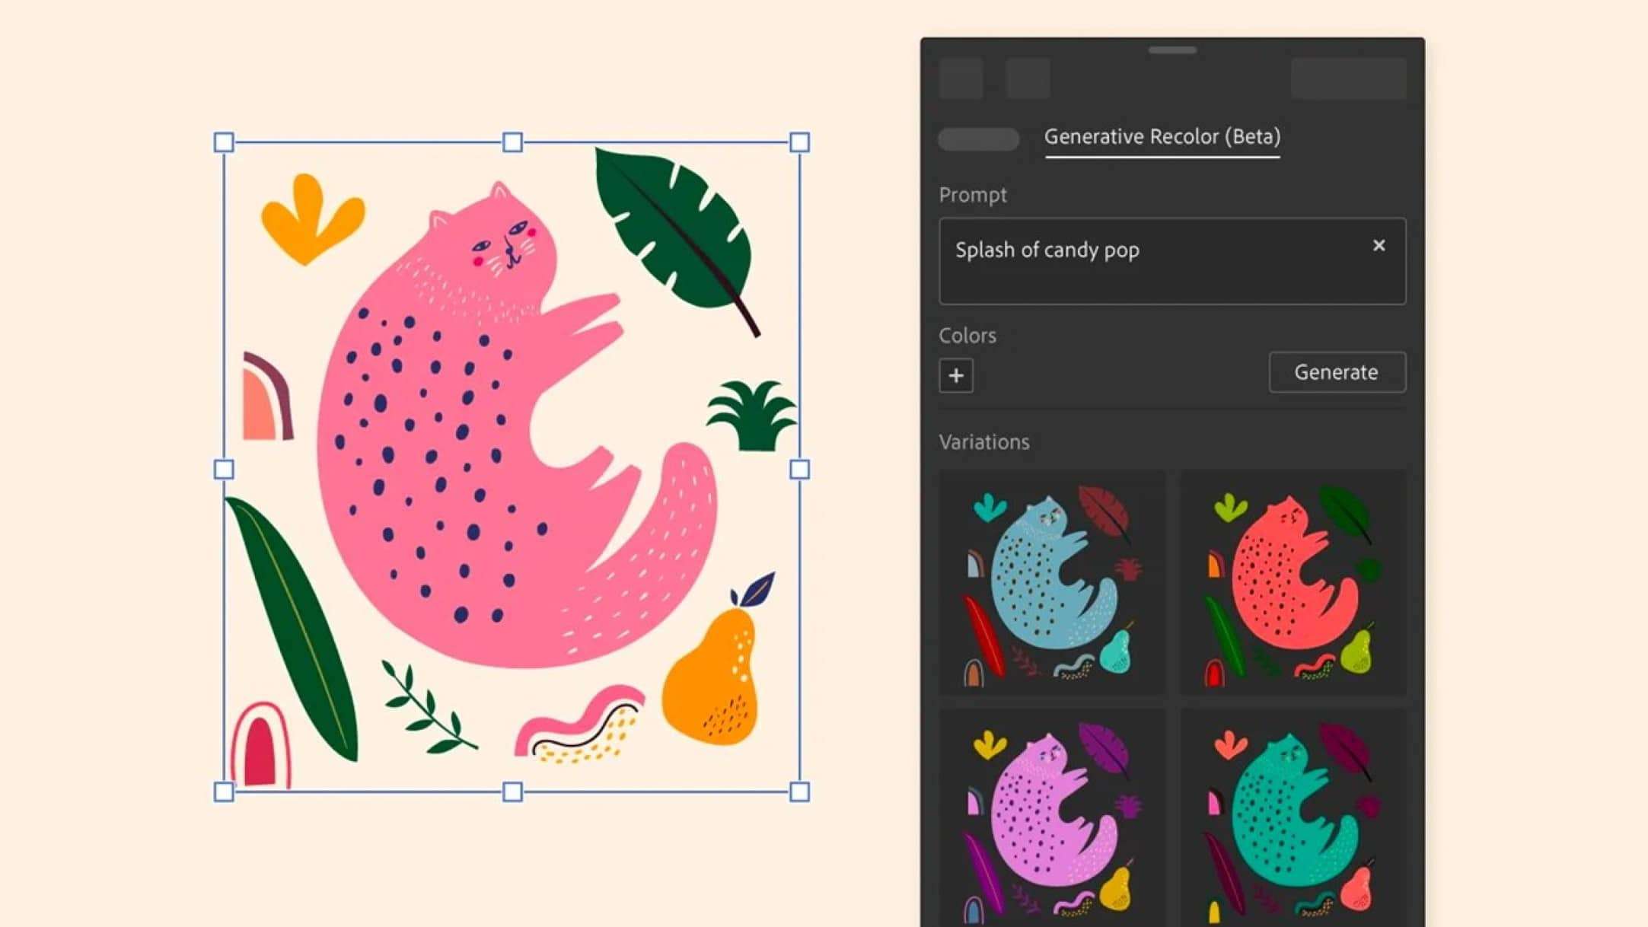Add a color with the plus button
Screen dimensions: 1648x927
[956, 375]
